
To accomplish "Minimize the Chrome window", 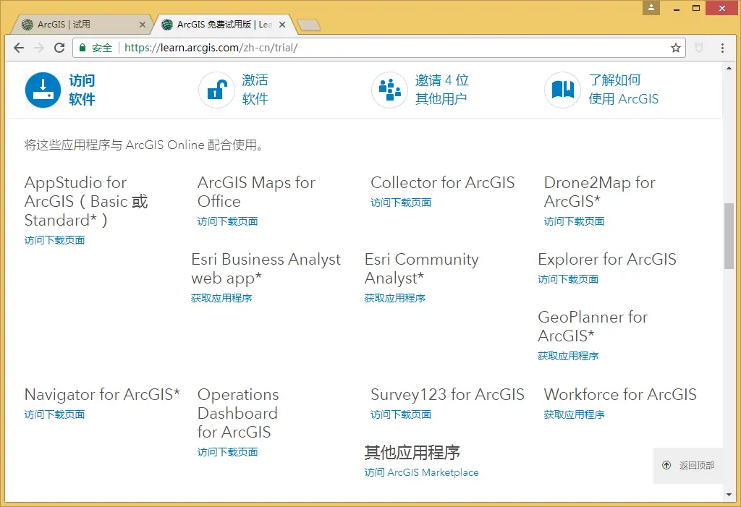I will [x=677, y=8].
